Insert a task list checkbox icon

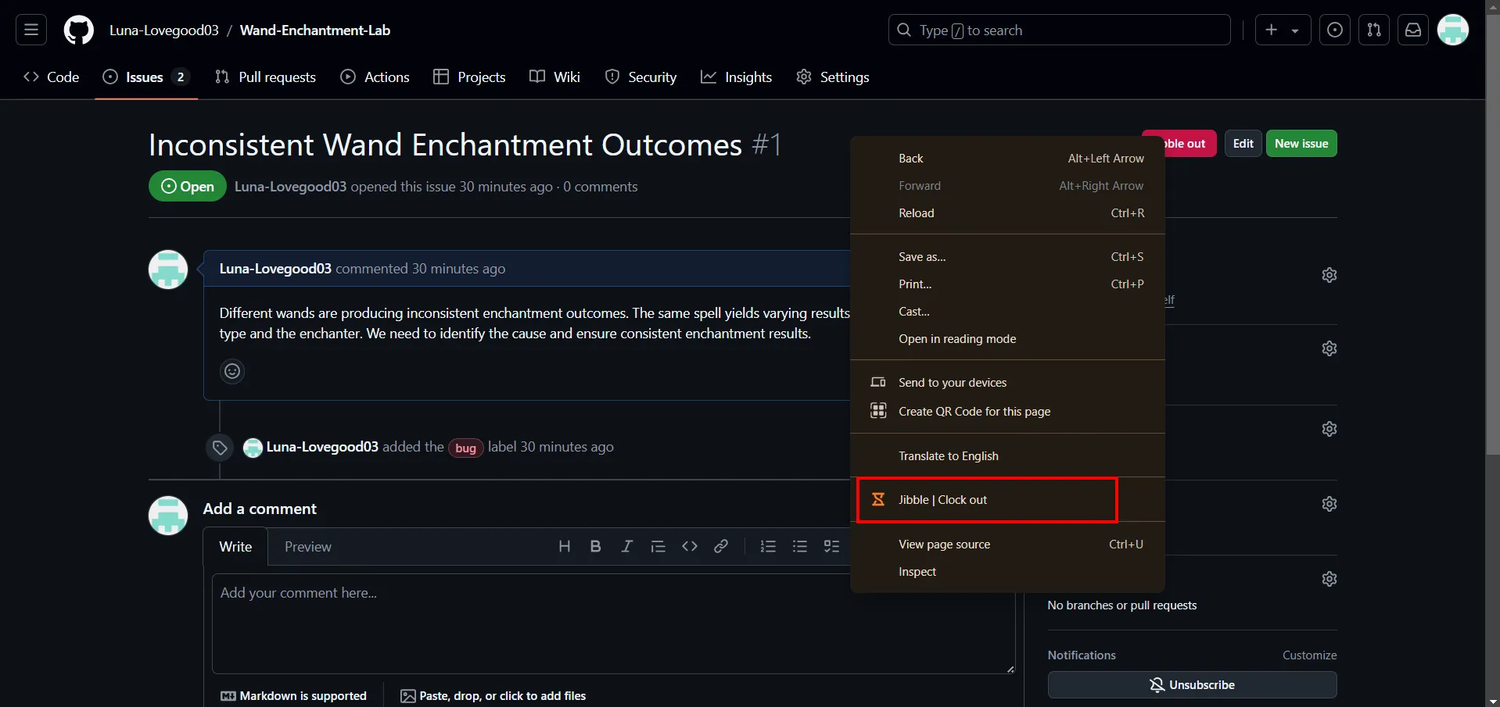coord(831,547)
